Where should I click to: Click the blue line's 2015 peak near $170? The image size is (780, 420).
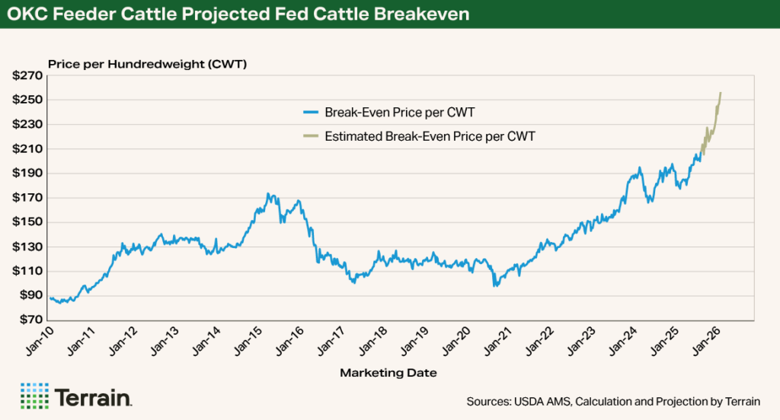[268, 194]
